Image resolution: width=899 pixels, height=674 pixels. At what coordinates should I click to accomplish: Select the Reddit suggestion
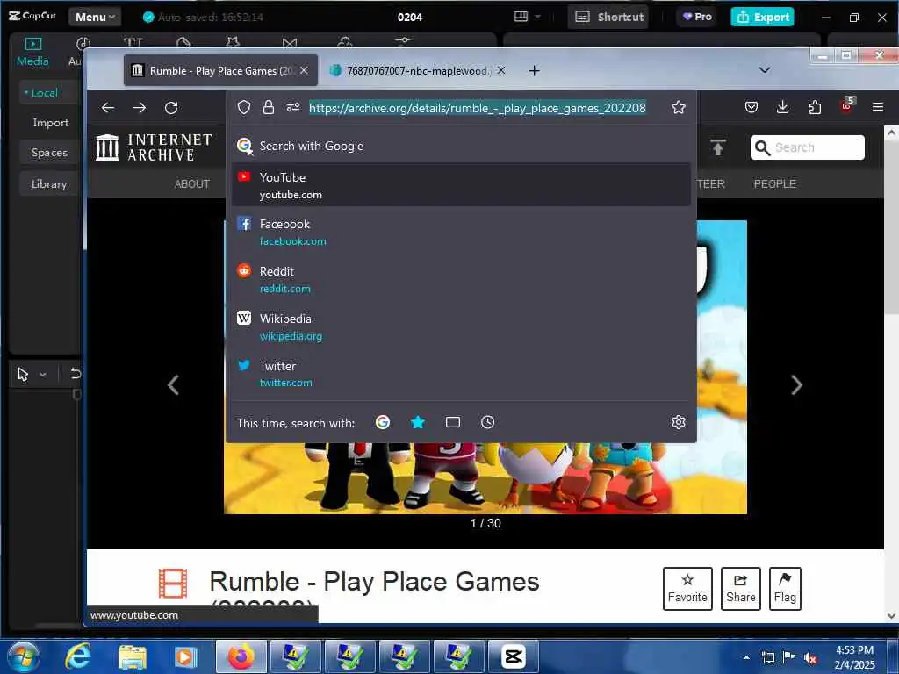pyautogui.click(x=462, y=279)
